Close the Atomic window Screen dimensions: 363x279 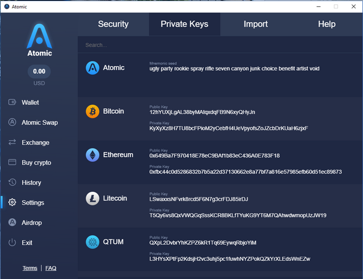tap(353, 6)
